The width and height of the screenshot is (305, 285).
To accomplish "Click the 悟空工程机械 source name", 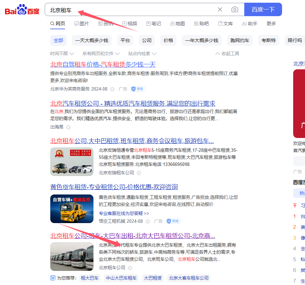I will point(112,221).
